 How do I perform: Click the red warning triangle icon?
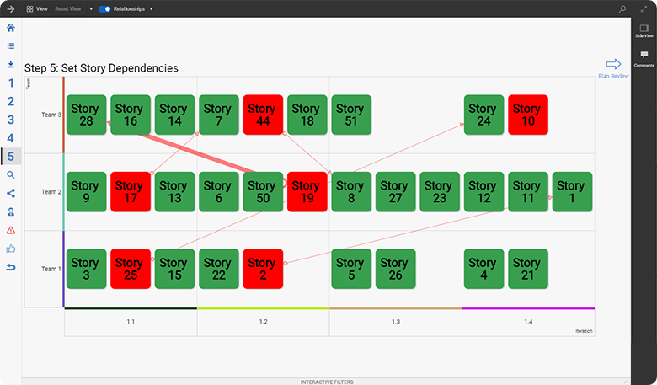11,230
